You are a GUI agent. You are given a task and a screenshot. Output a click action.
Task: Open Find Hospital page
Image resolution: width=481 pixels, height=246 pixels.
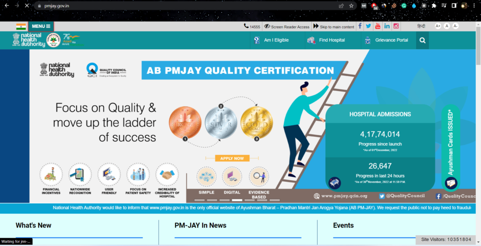point(326,40)
